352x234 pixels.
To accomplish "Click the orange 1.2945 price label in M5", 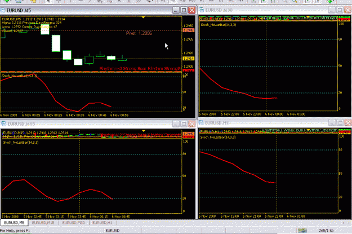I will point(189,30).
